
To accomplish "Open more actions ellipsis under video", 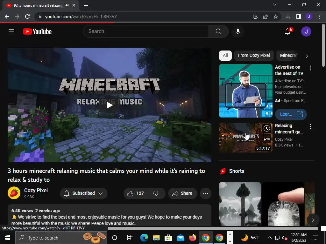I will point(206,193).
